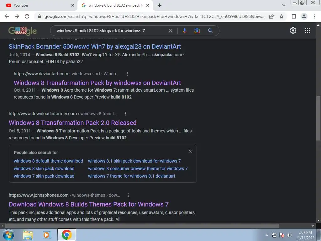Open the Chrome profile avatar
Viewport: 321px width, 241px height.
point(304,16)
